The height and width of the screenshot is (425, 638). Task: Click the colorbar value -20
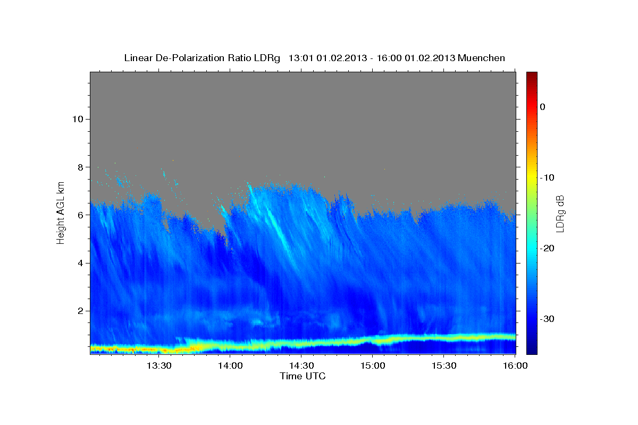click(x=547, y=248)
